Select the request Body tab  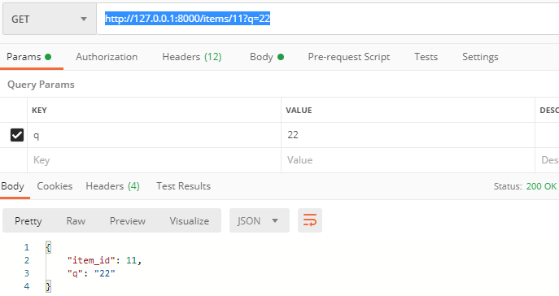tap(267, 57)
